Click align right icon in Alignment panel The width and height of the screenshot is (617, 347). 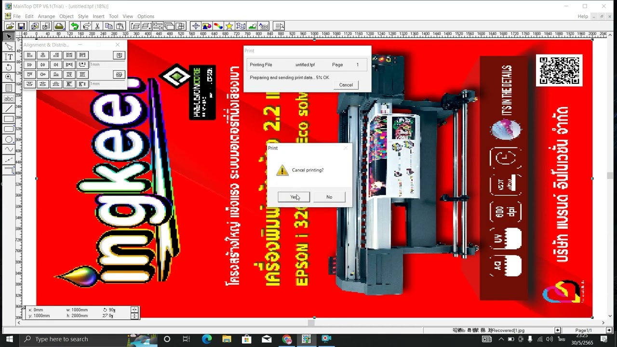pyautogui.click(x=56, y=55)
